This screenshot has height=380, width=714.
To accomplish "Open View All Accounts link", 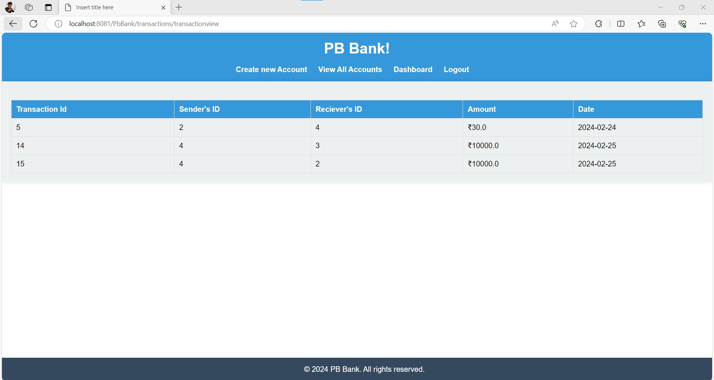I will (350, 69).
